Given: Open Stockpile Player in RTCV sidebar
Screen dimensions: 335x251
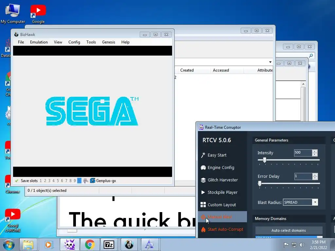Looking at the screenshot, I should click(x=222, y=192).
